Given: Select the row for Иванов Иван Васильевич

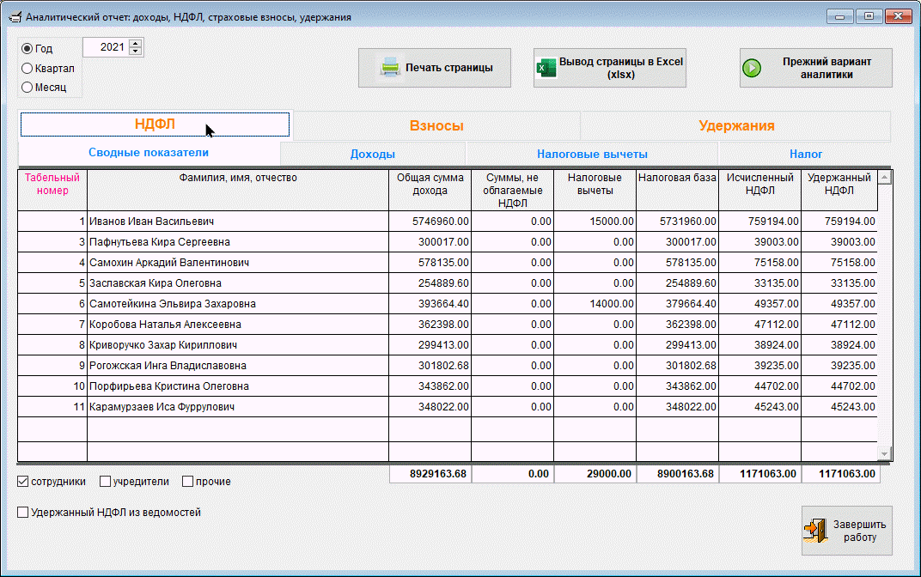Looking at the screenshot, I should pyautogui.click(x=237, y=222).
